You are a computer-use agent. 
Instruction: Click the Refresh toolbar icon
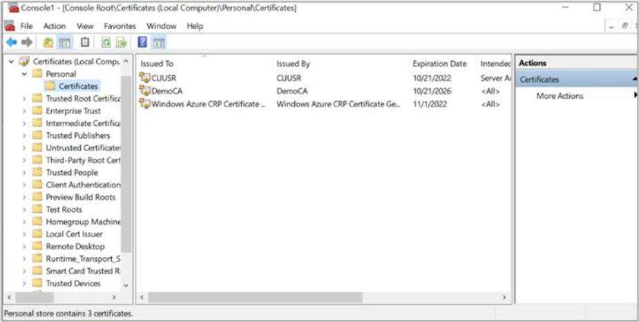coord(106,43)
